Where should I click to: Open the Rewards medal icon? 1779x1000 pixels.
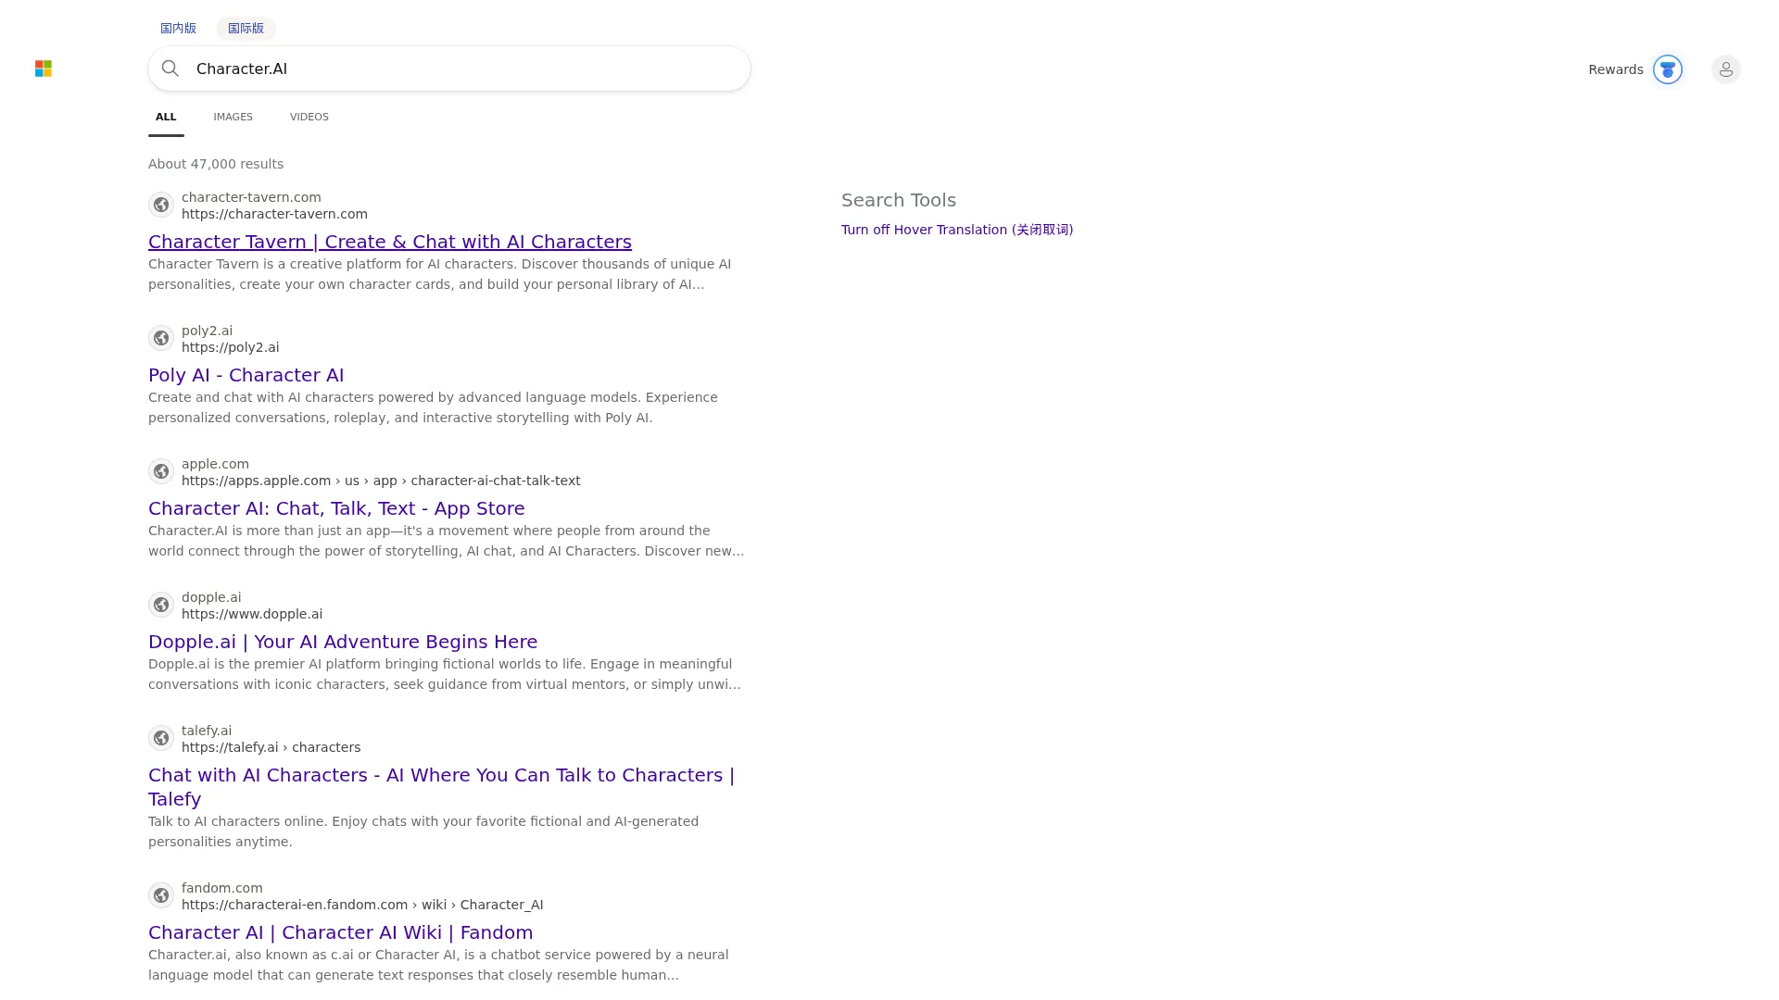click(1668, 69)
